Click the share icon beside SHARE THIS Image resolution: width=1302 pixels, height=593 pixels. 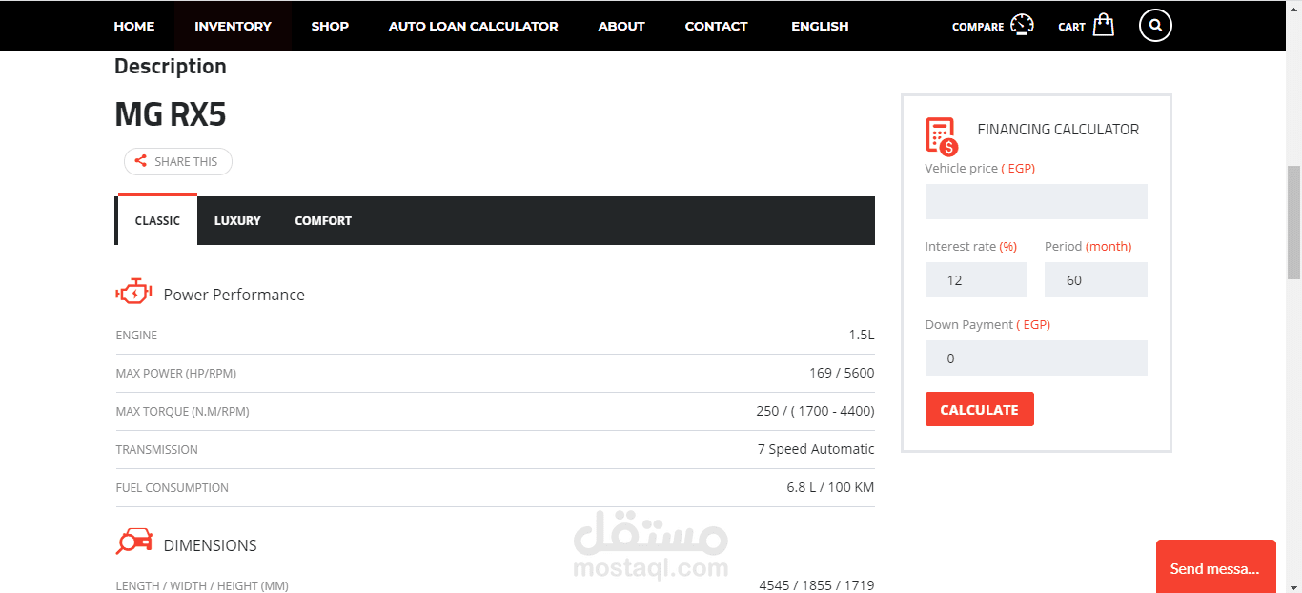(140, 161)
